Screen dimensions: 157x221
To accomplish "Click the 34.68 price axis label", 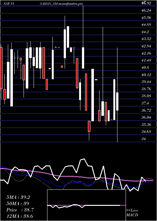I will [x=146, y=132].
